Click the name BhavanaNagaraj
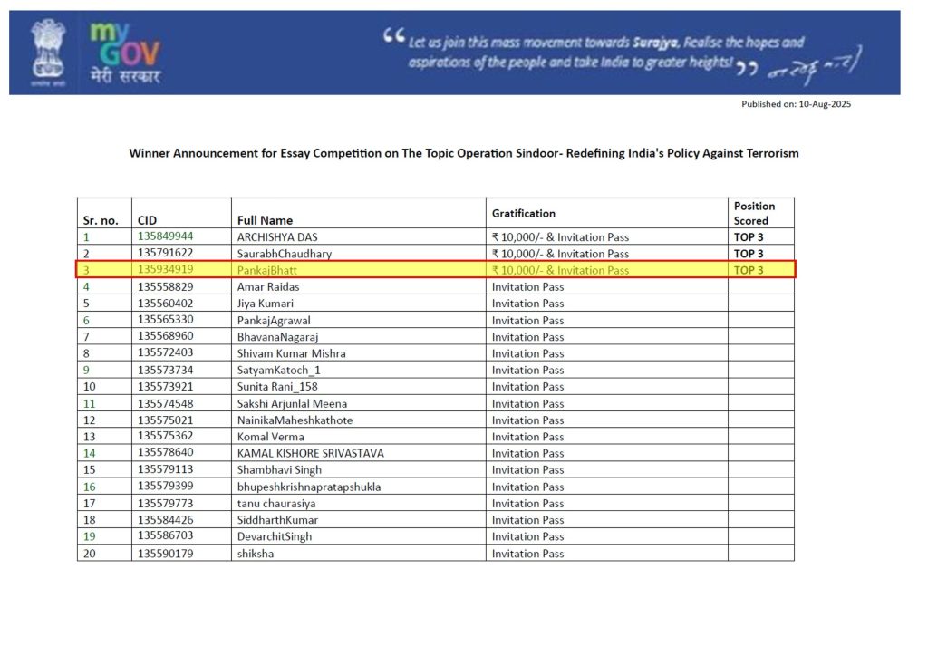This screenshot has width=928, height=656. pyautogui.click(x=277, y=337)
